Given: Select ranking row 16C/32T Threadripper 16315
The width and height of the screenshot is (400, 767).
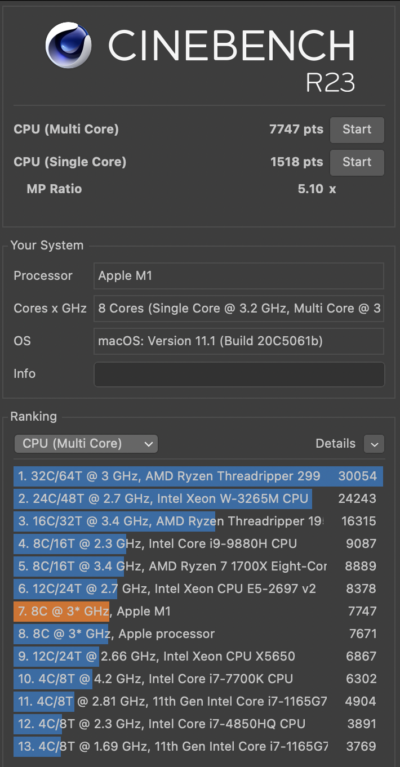Looking at the screenshot, I should (198, 521).
